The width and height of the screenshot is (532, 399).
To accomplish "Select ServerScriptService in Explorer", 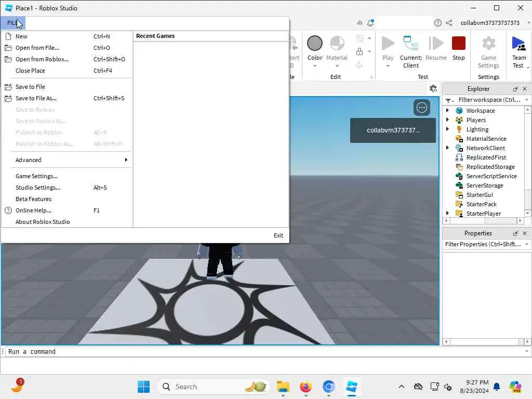I will tap(491, 176).
